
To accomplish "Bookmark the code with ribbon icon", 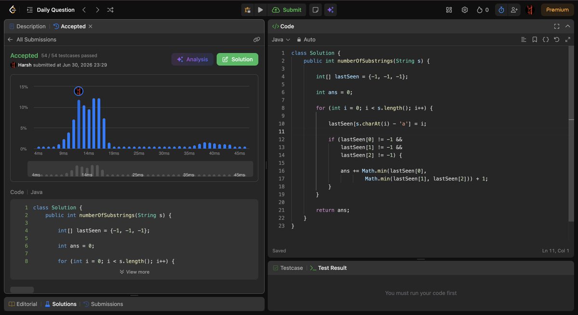I will point(535,39).
